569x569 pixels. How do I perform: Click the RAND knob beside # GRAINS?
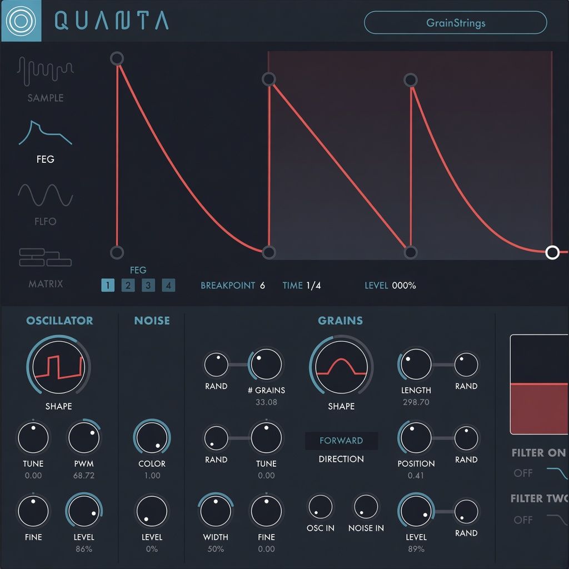coord(216,365)
